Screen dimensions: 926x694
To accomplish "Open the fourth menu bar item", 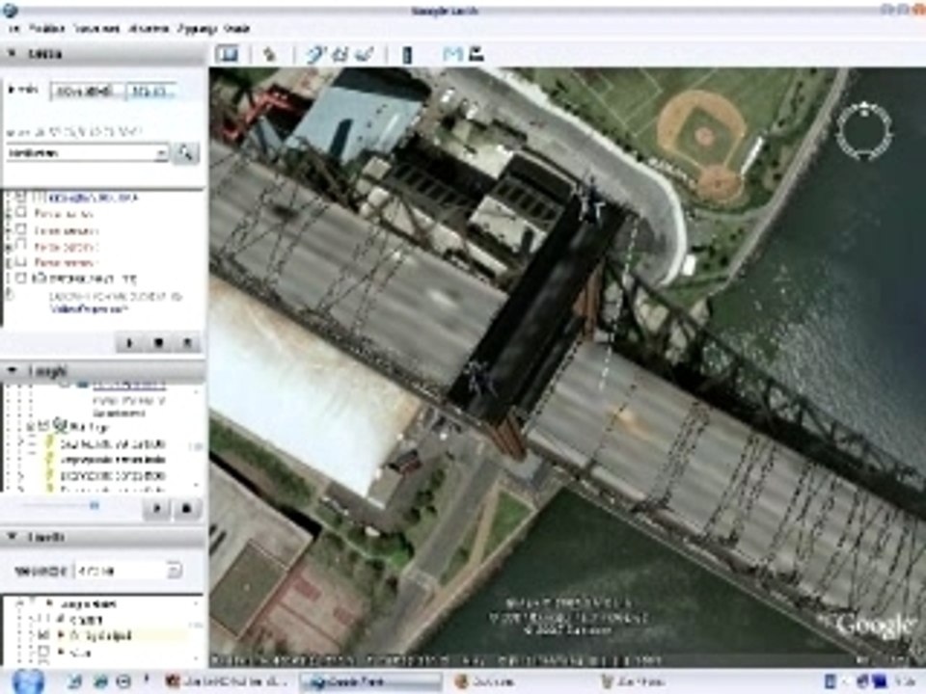I will [x=149, y=28].
